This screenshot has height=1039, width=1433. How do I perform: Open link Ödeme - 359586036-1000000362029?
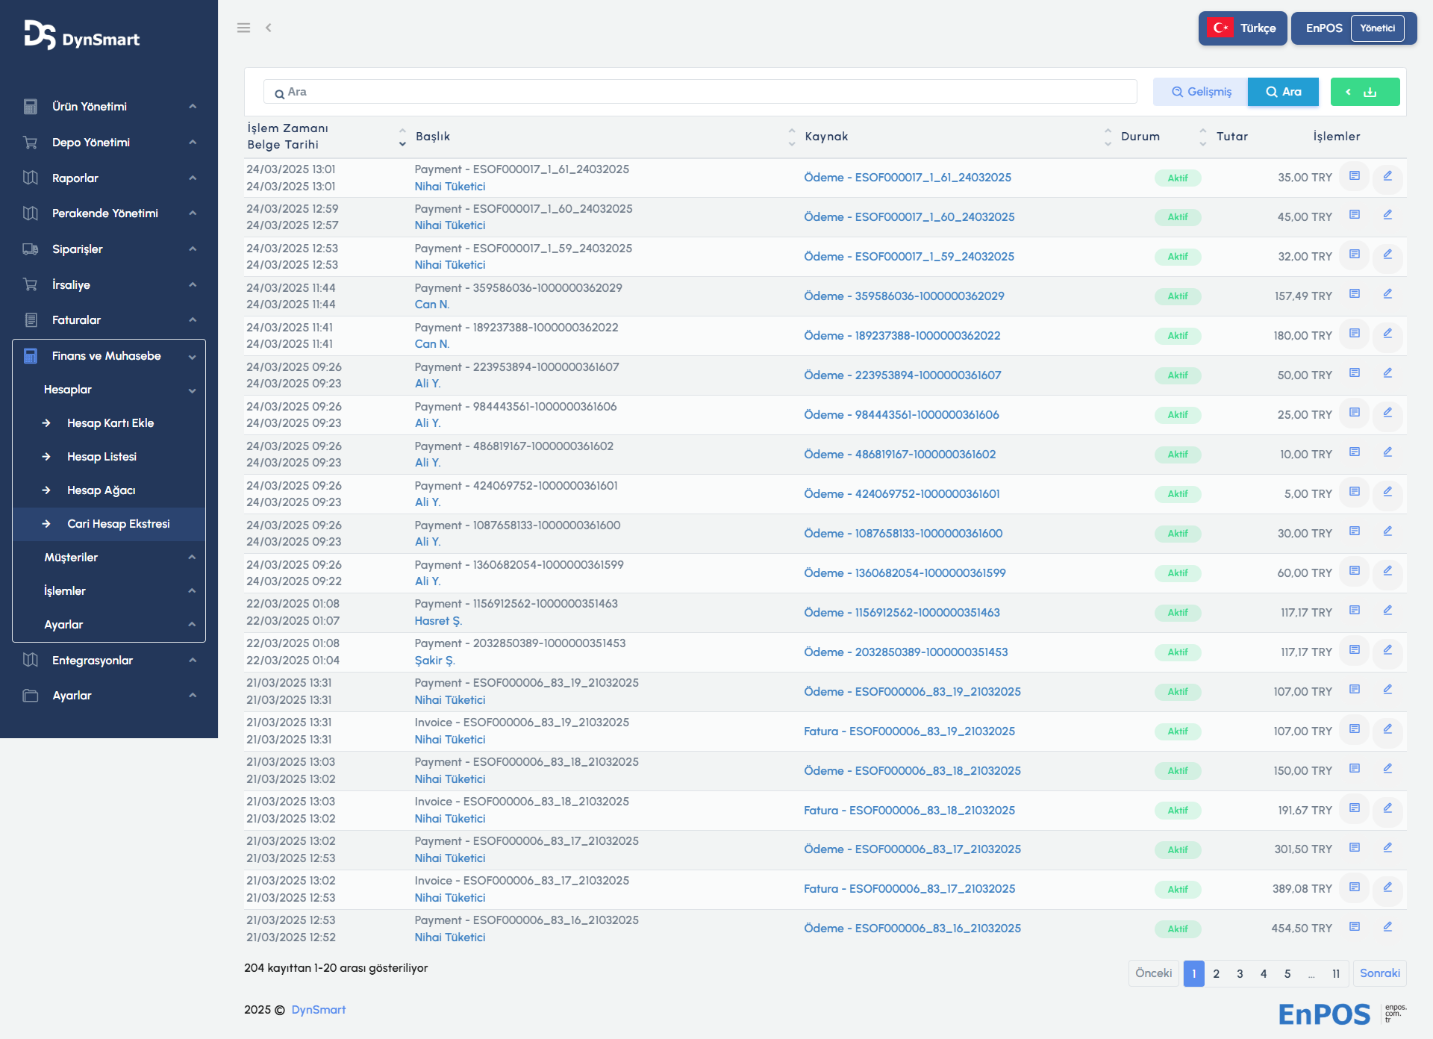point(904,296)
